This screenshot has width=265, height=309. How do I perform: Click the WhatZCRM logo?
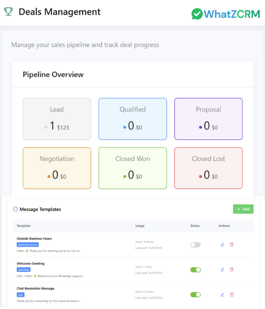point(226,14)
